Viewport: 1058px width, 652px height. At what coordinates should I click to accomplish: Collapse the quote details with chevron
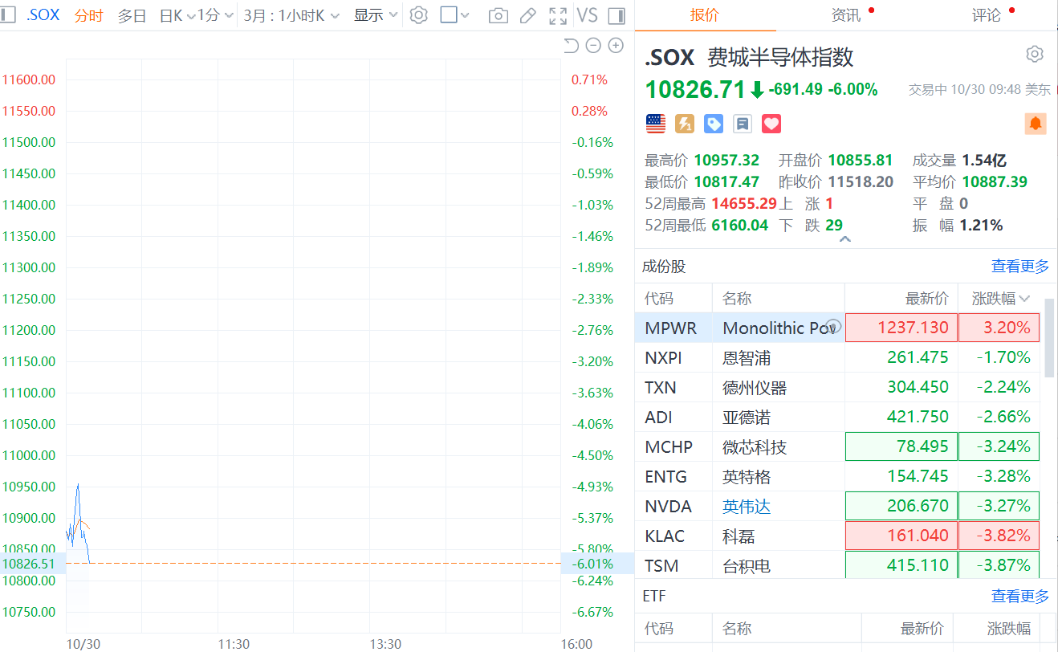845,239
